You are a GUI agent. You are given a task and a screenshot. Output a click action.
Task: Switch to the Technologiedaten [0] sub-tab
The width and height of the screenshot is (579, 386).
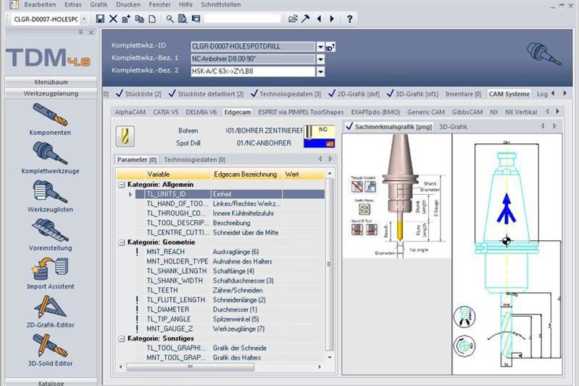(195, 159)
